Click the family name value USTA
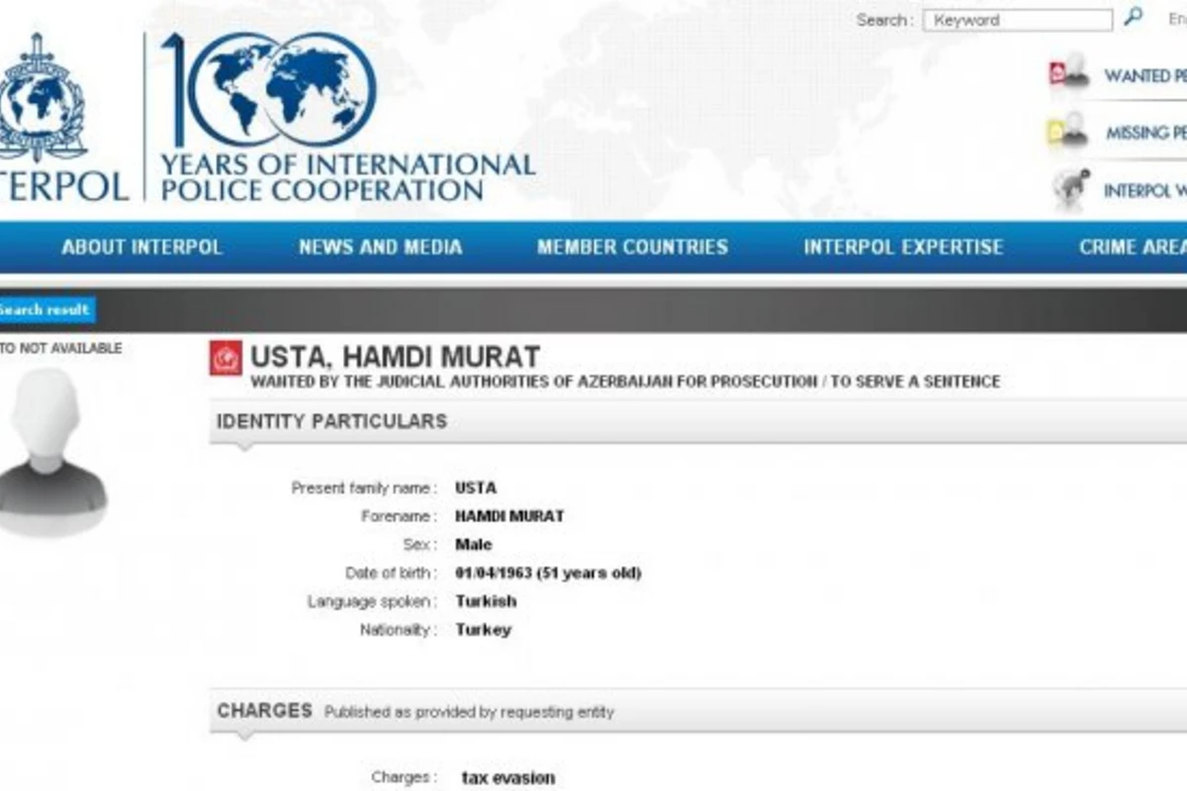 click(x=476, y=487)
